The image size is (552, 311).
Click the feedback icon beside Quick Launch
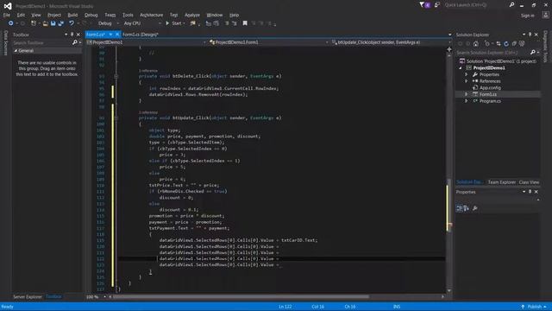coord(437,5)
